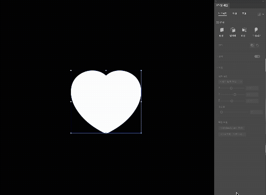
Task: Click the Perspective slider handle
Action: [x=221, y=112]
